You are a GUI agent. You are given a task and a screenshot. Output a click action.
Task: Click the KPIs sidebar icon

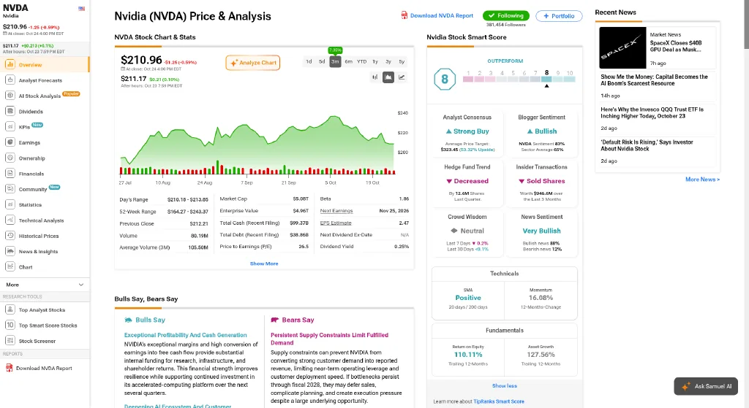(x=10, y=127)
